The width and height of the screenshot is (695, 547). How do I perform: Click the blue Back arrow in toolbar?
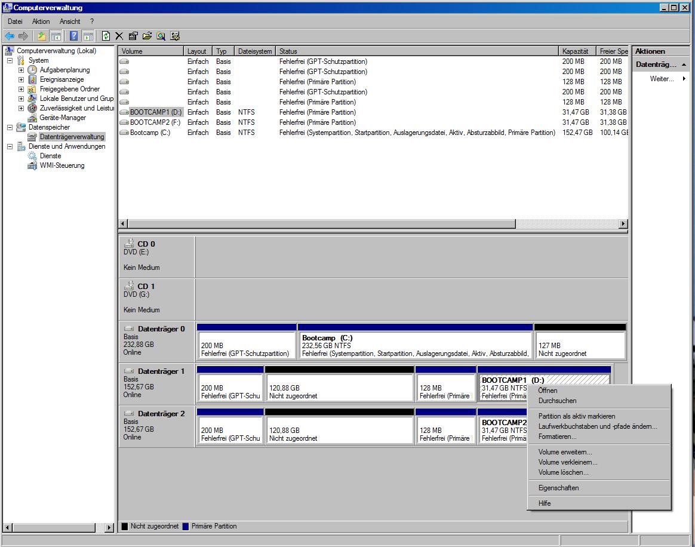pos(10,36)
